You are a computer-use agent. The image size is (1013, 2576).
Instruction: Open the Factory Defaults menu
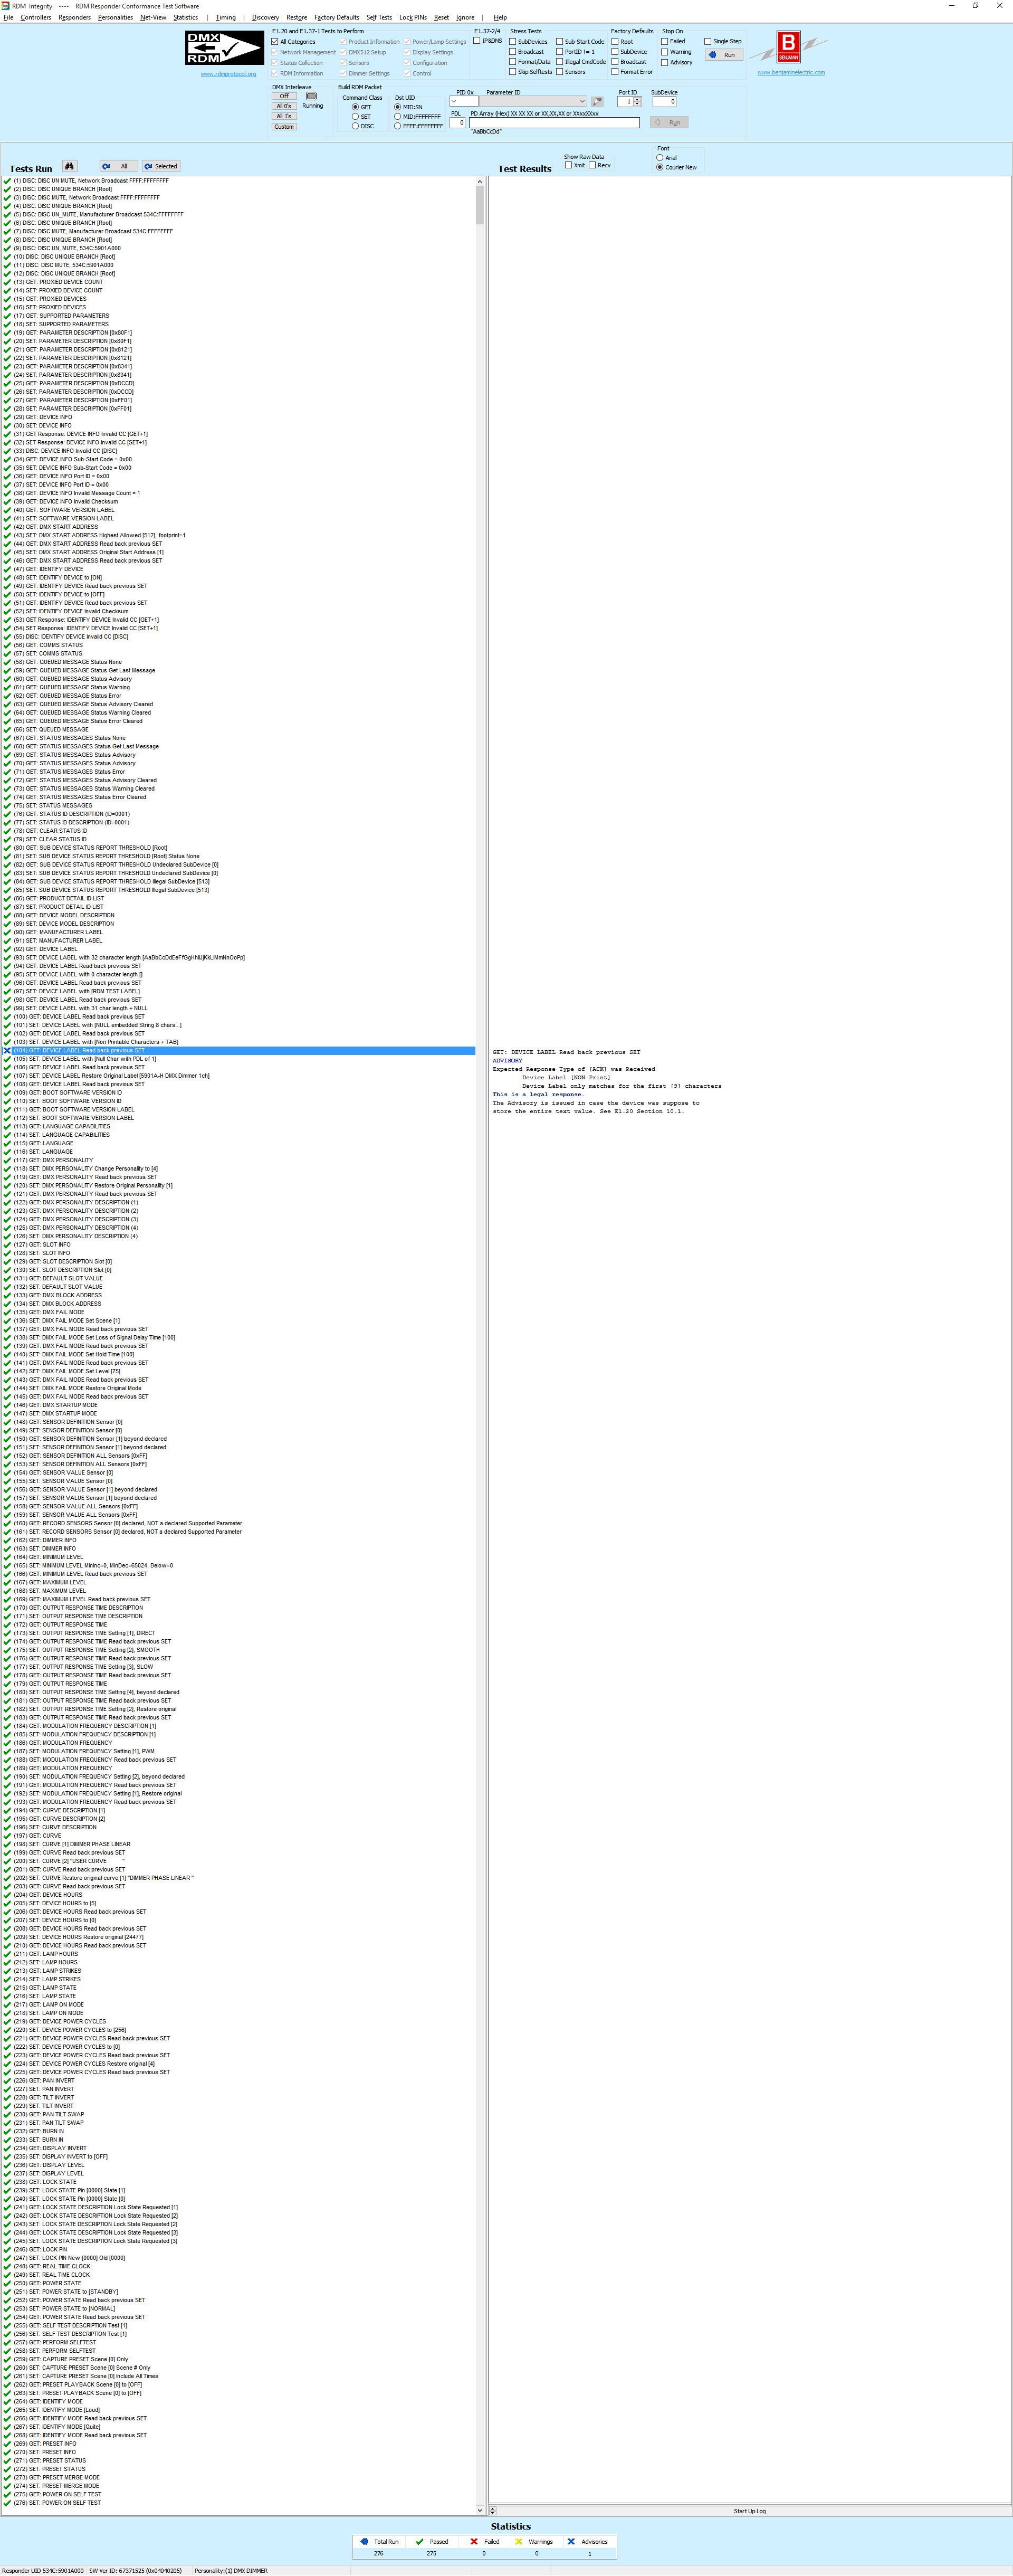[x=336, y=17]
